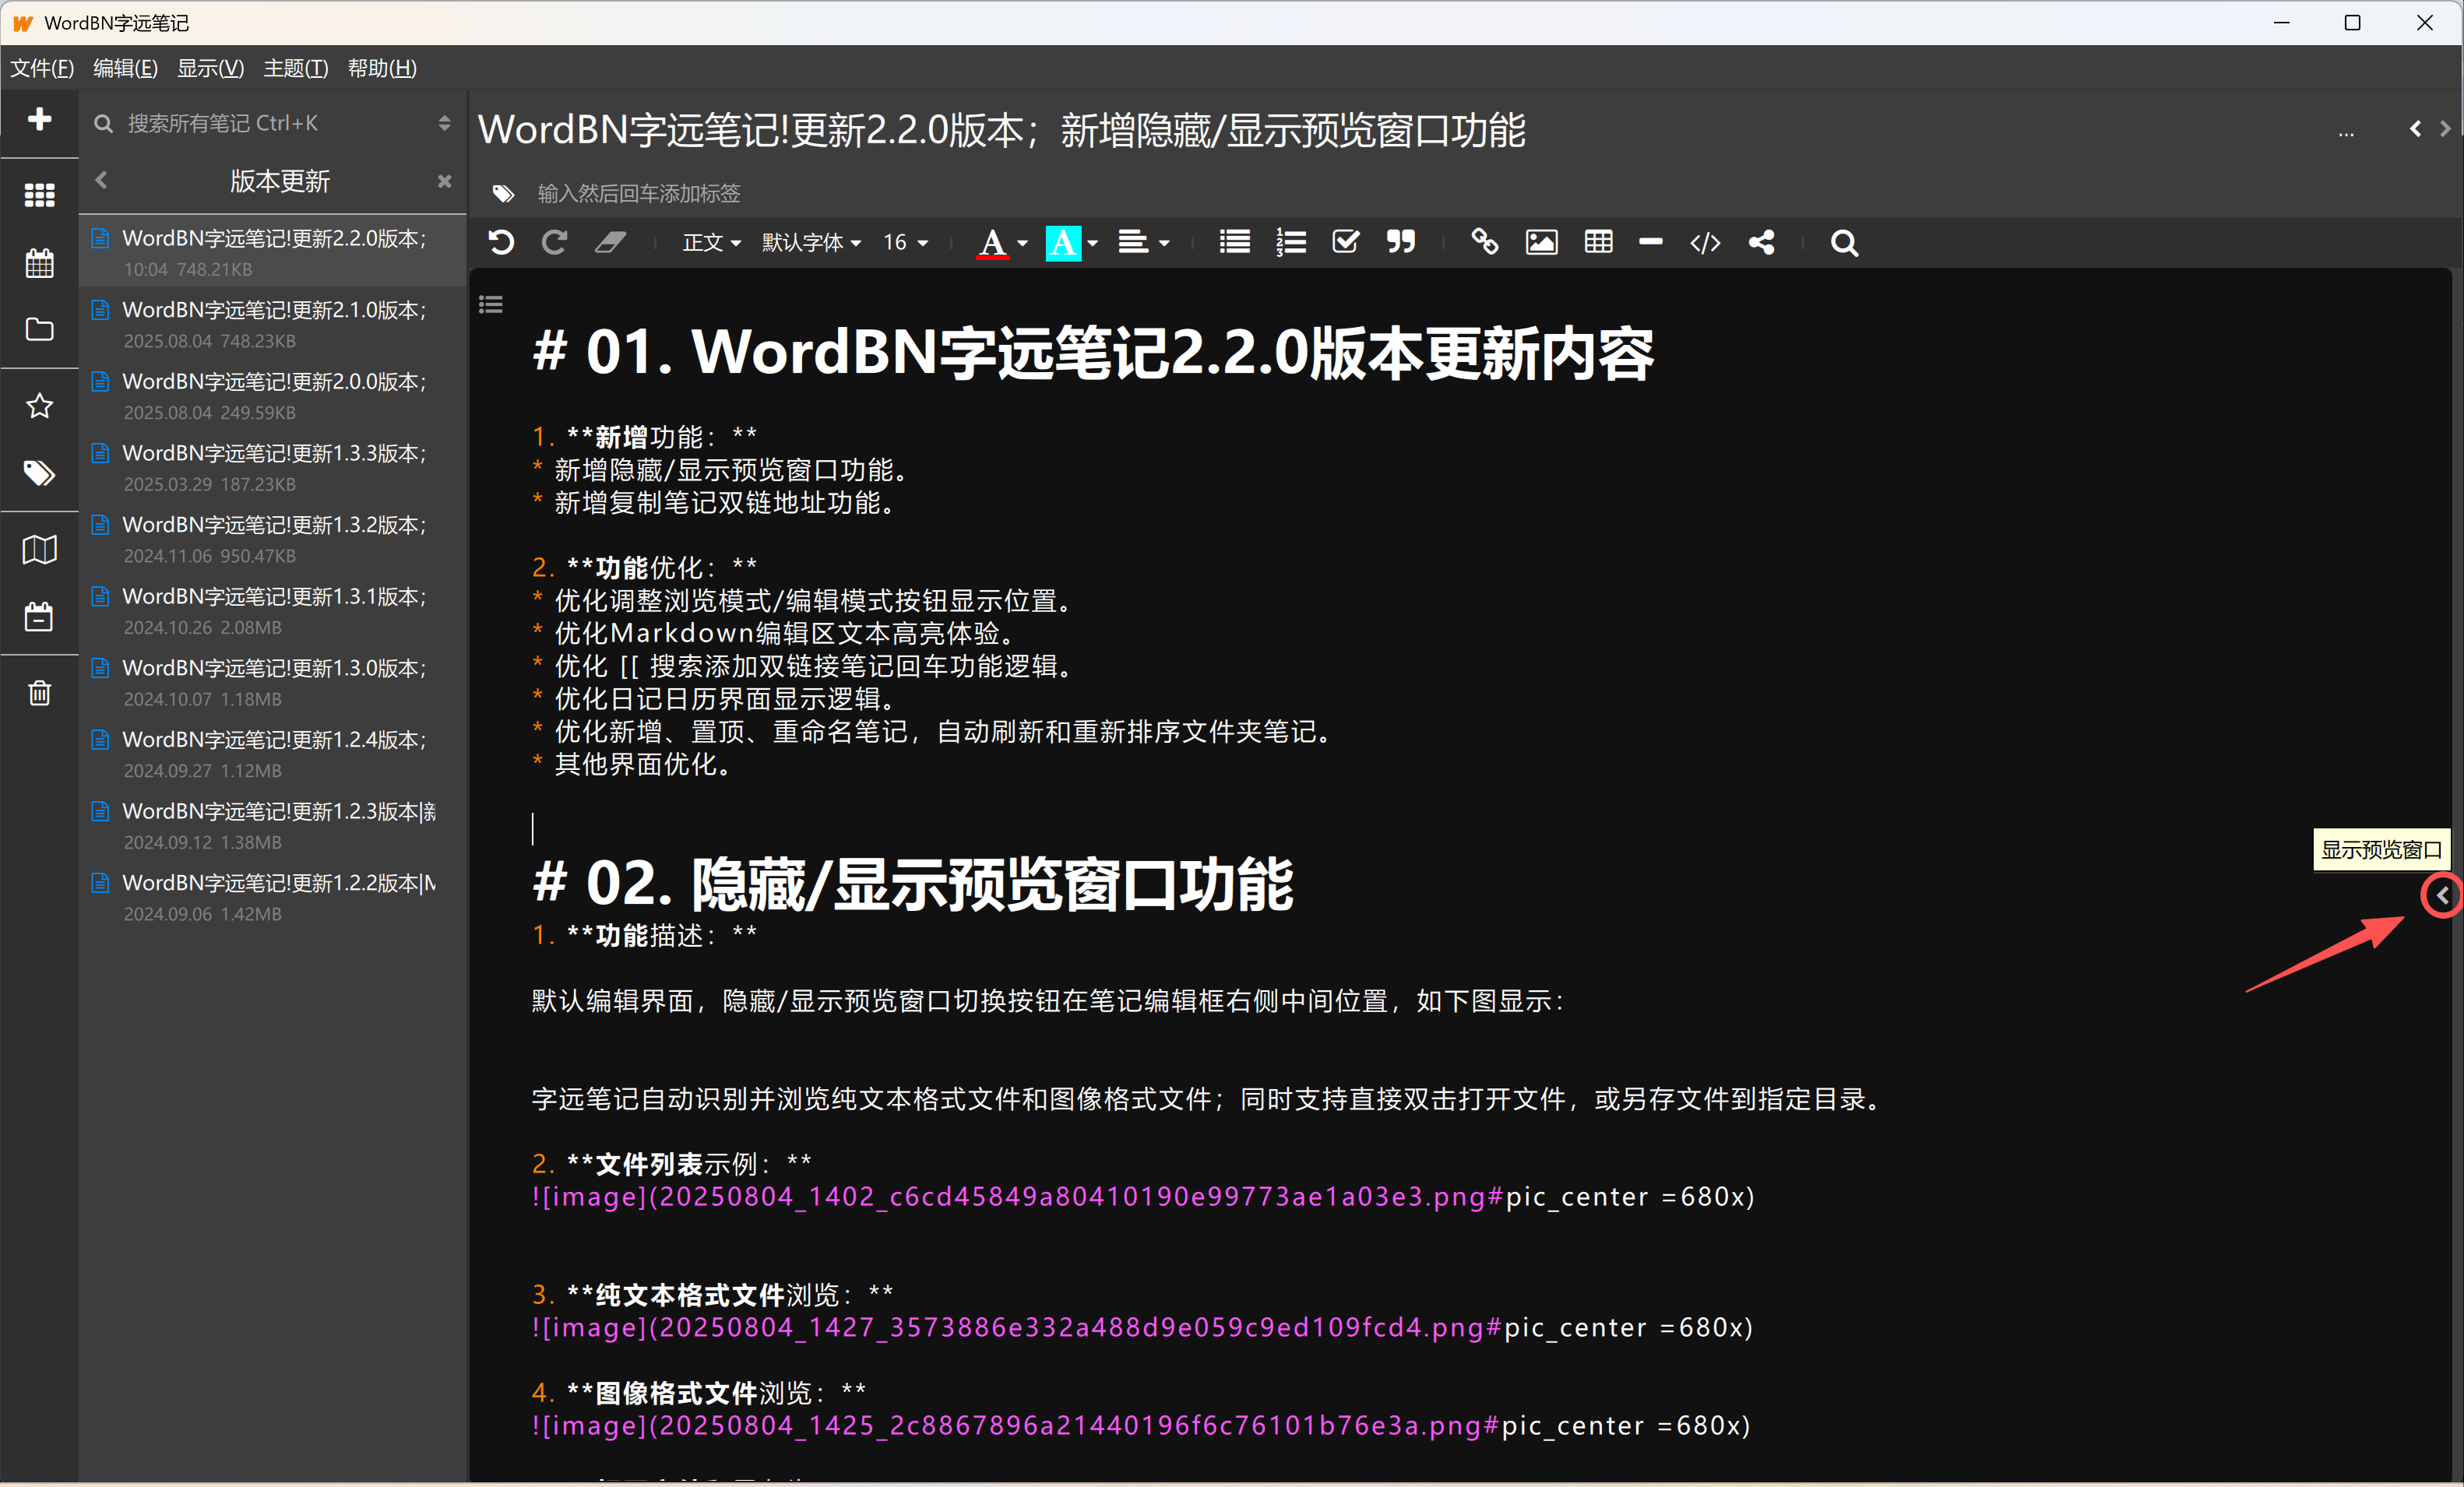Insert a table

tap(1598, 242)
